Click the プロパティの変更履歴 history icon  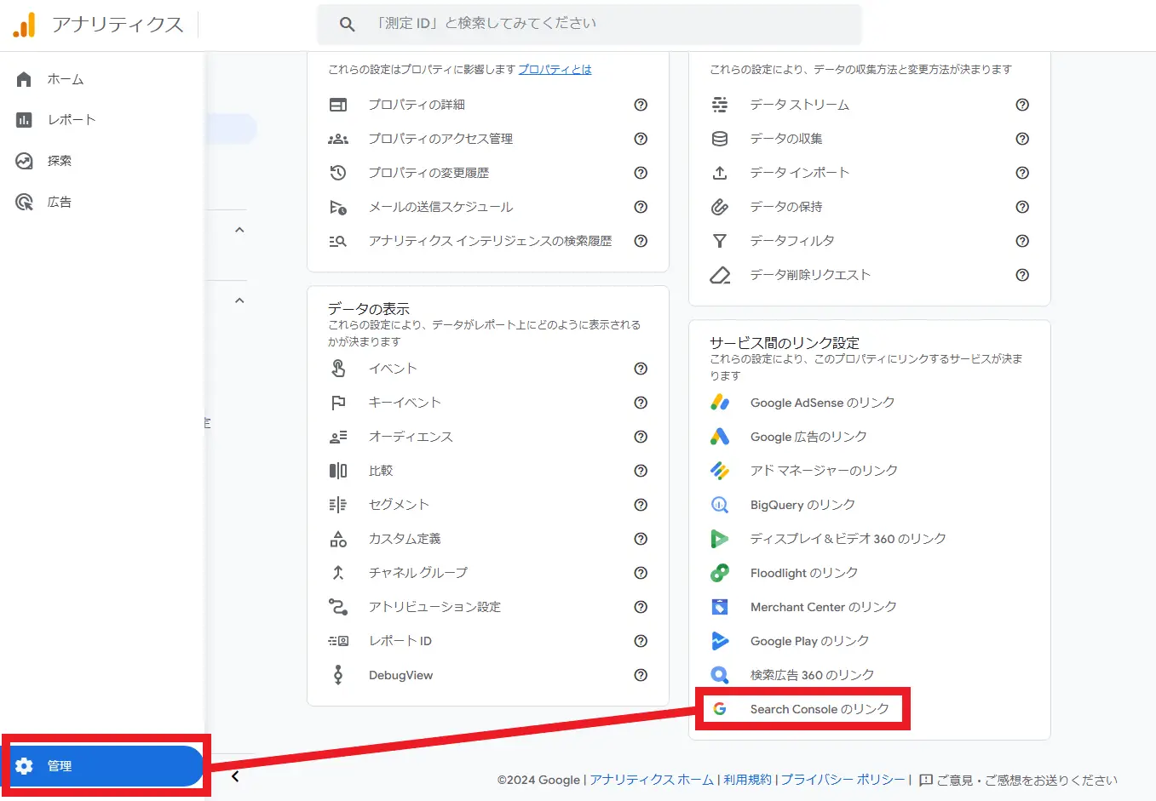pyautogui.click(x=338, y=173)
